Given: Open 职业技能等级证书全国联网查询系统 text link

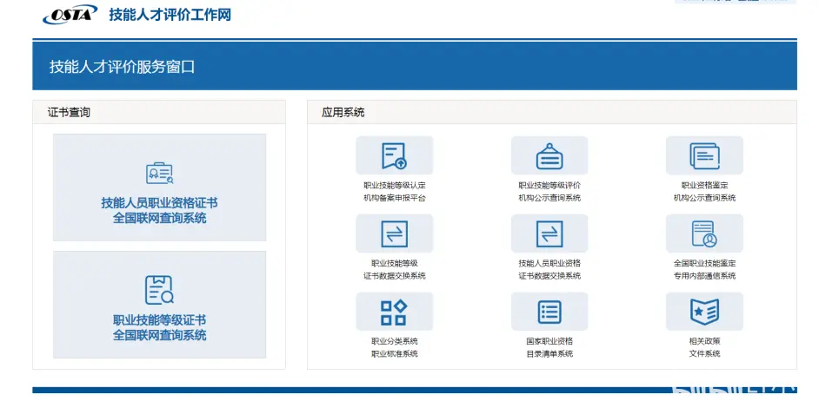Looking at the screenshot, I should (x=159, y=327).
